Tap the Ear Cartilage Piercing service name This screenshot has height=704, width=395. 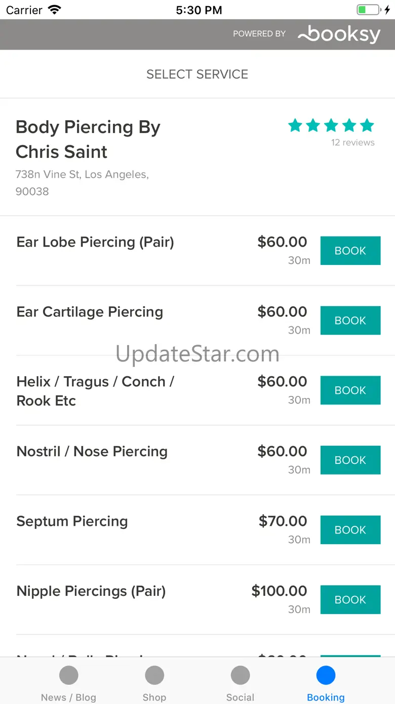[90, 312]
